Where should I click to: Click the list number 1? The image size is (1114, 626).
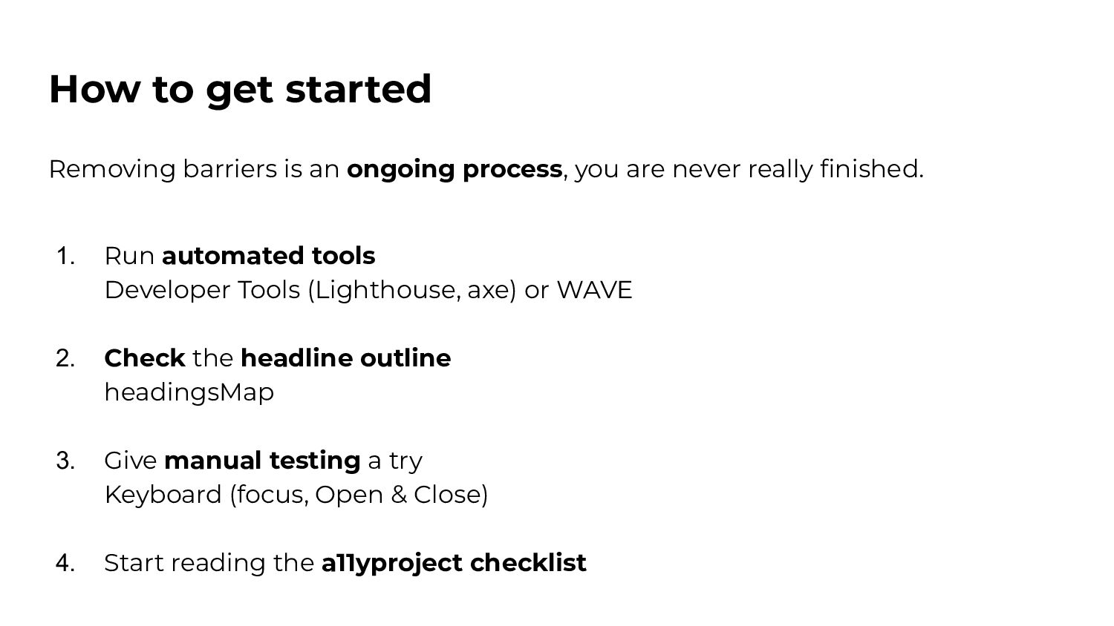pos(65,257)
